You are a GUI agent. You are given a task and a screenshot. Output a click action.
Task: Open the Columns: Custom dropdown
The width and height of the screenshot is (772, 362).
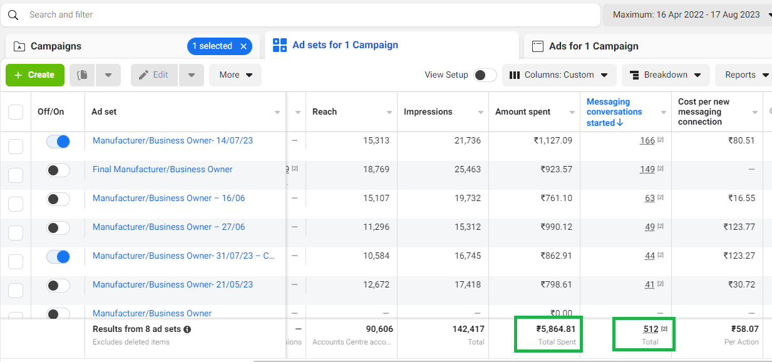pos(558,75)
